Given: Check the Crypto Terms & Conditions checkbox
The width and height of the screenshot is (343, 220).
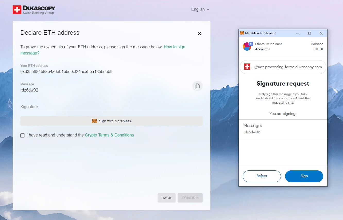Looking at the screenshot, I should point(22,135).
